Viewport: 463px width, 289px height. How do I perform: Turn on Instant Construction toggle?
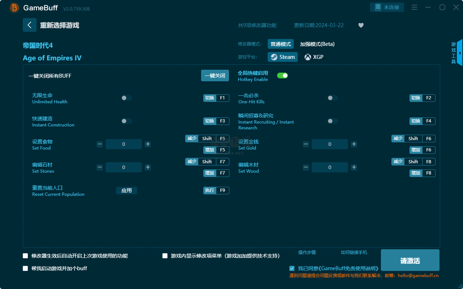click(x=127, y=121)
